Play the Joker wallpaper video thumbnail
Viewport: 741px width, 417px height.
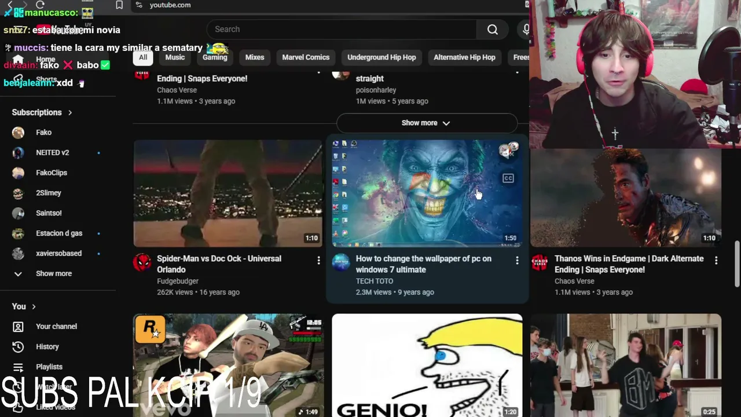(427, 193)
